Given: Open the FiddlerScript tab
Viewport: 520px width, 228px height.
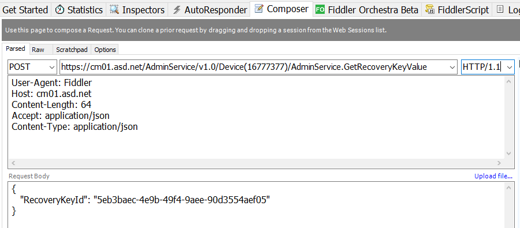Looking at the screenshot, I should [456, 10].
